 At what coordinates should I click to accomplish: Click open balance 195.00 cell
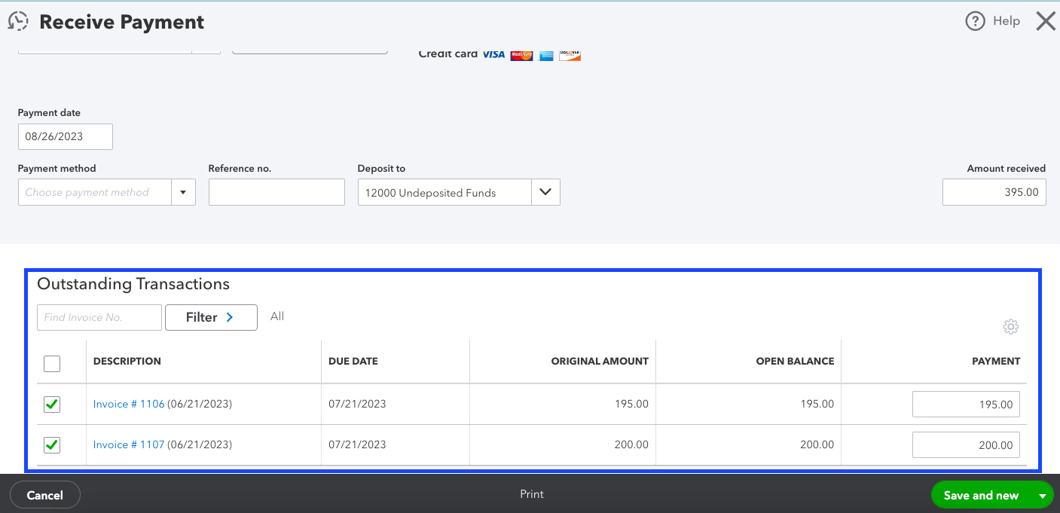click(x=817, y=404)
